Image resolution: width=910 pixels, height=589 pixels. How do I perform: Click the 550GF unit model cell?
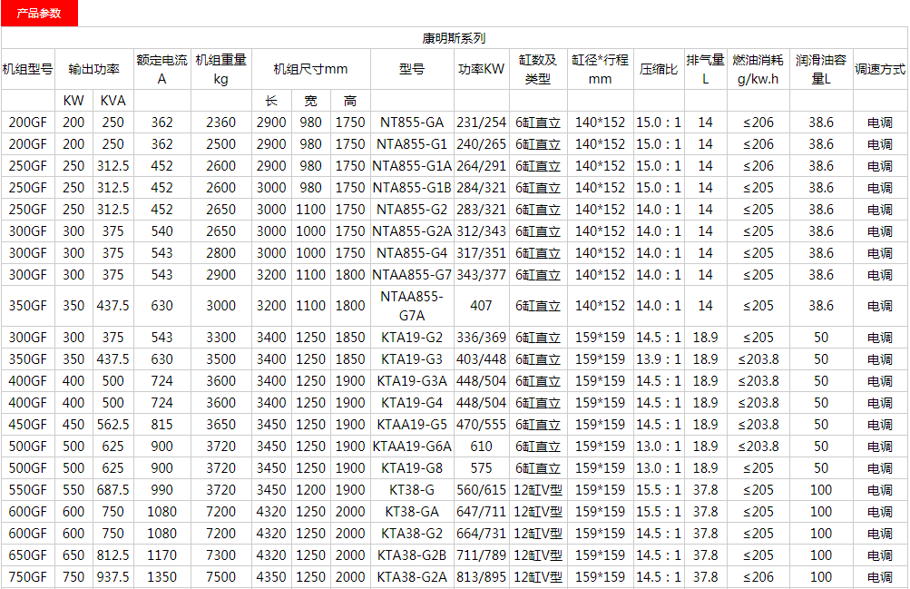(x=28, y=490)
